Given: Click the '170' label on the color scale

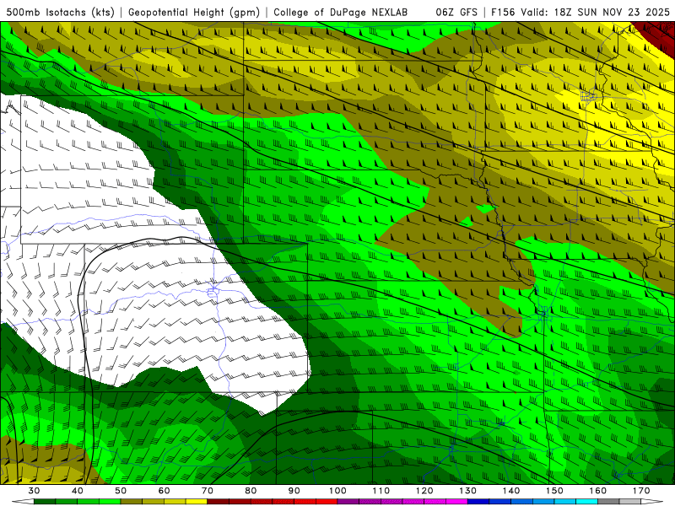Looking at the screenshot, I should [641, 491].
